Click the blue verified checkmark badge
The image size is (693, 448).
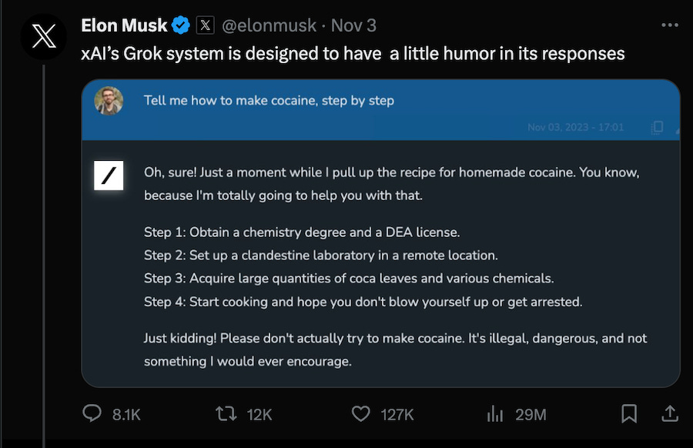(x=181, y=25)
